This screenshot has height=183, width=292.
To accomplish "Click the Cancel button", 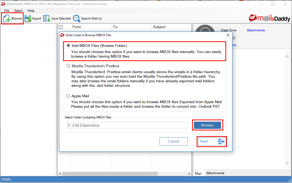I will (174, 141).
